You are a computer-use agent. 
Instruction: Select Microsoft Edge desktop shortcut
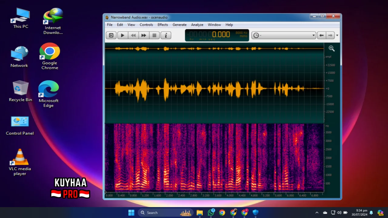(48, 94)
